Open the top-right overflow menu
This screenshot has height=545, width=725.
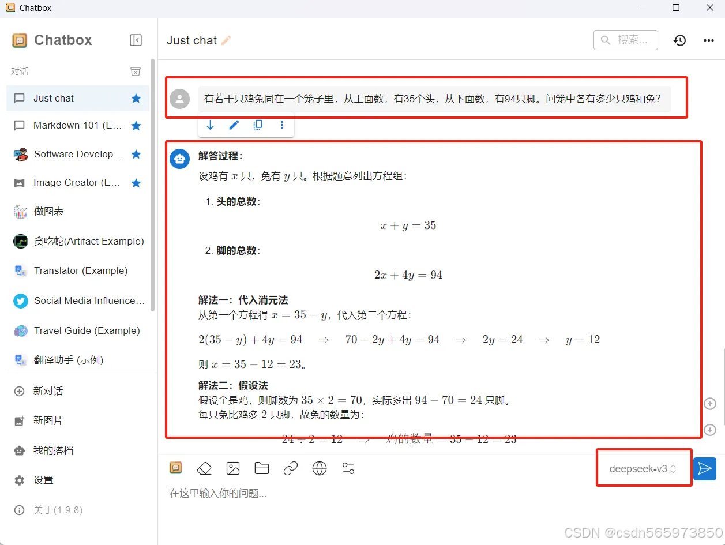708,40
